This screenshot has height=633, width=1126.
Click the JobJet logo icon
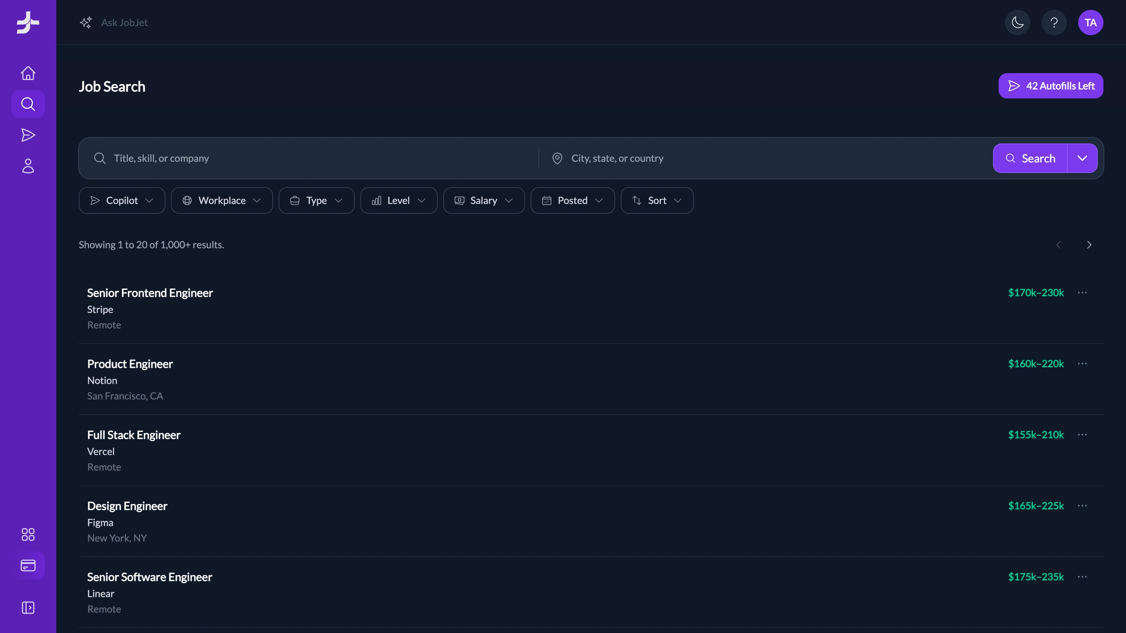click(x=28, y=22)
